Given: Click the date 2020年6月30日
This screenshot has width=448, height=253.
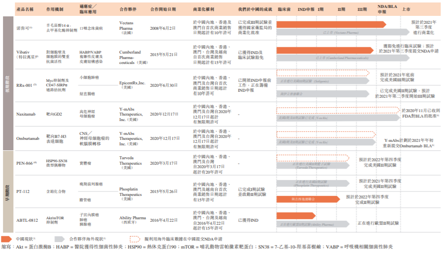Looking at the screenshot, I should 164,85.
